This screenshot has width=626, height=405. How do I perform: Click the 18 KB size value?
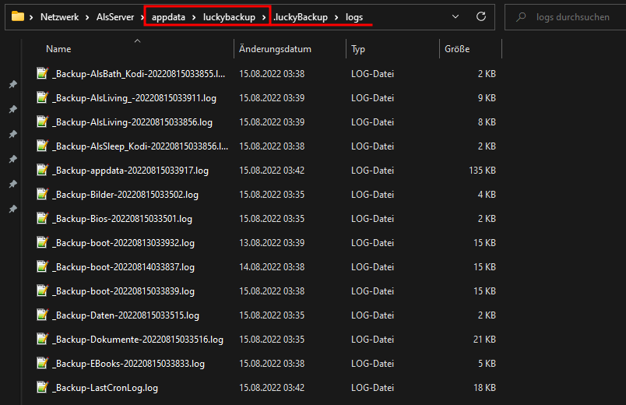pyautogui.click(x=484, y=388)
